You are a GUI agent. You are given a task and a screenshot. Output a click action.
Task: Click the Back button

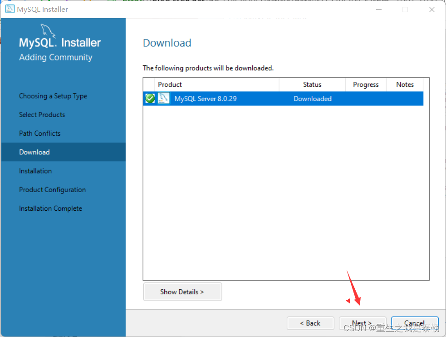click(310, 323)
